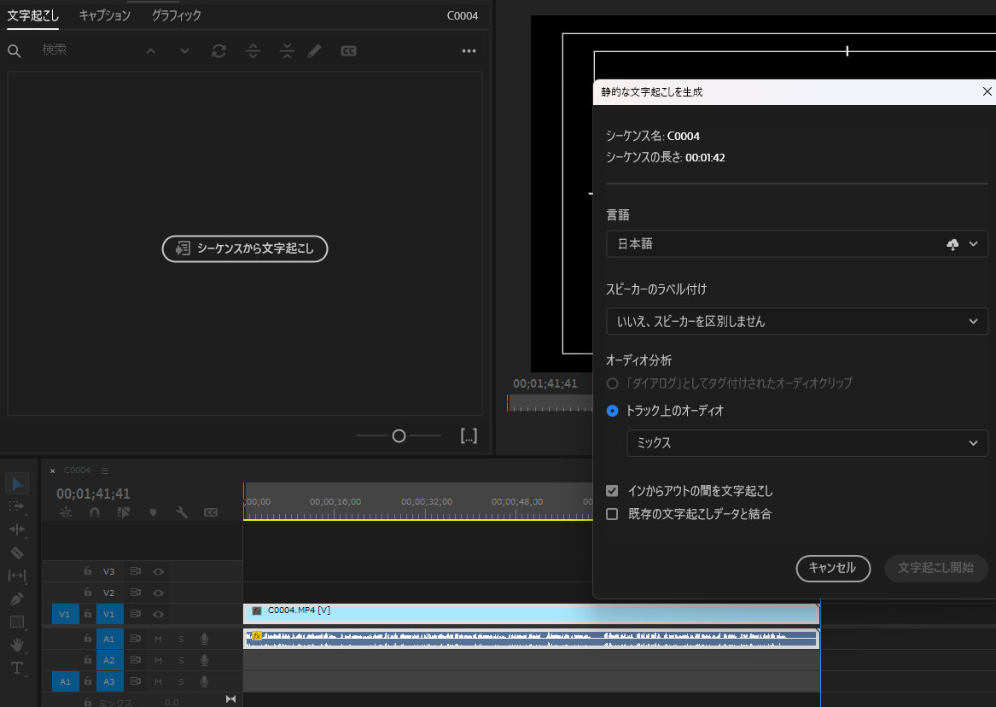The image size is (996, 707).
Task: Select the トラック上のオーディオ radio button
Action: point(612,411)
